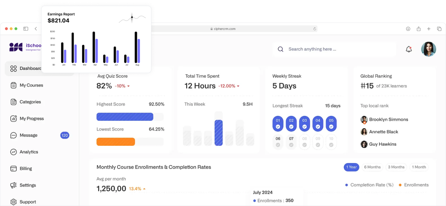
Task: Click the Message chat bubble icon
Action: tap(14, 135)
